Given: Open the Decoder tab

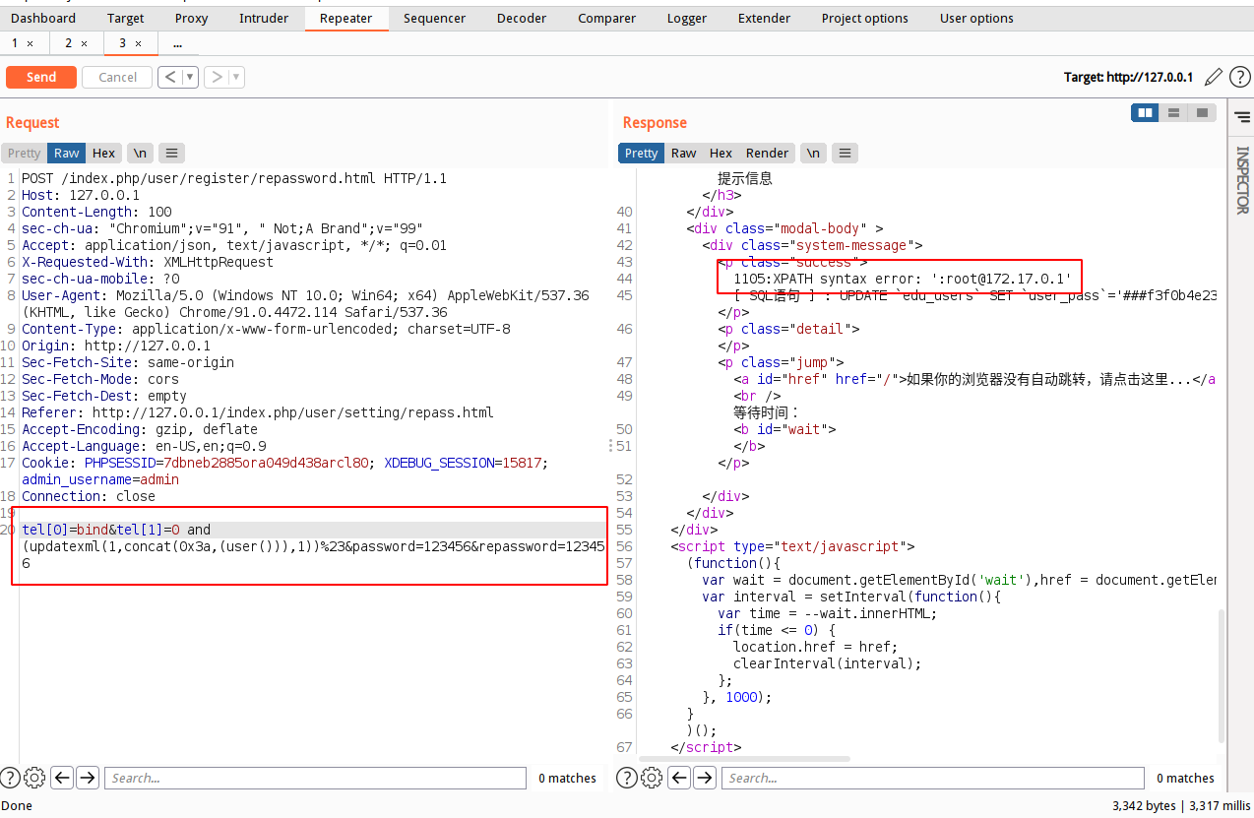Looking at the screenshot, I should [x=522, y=18].
